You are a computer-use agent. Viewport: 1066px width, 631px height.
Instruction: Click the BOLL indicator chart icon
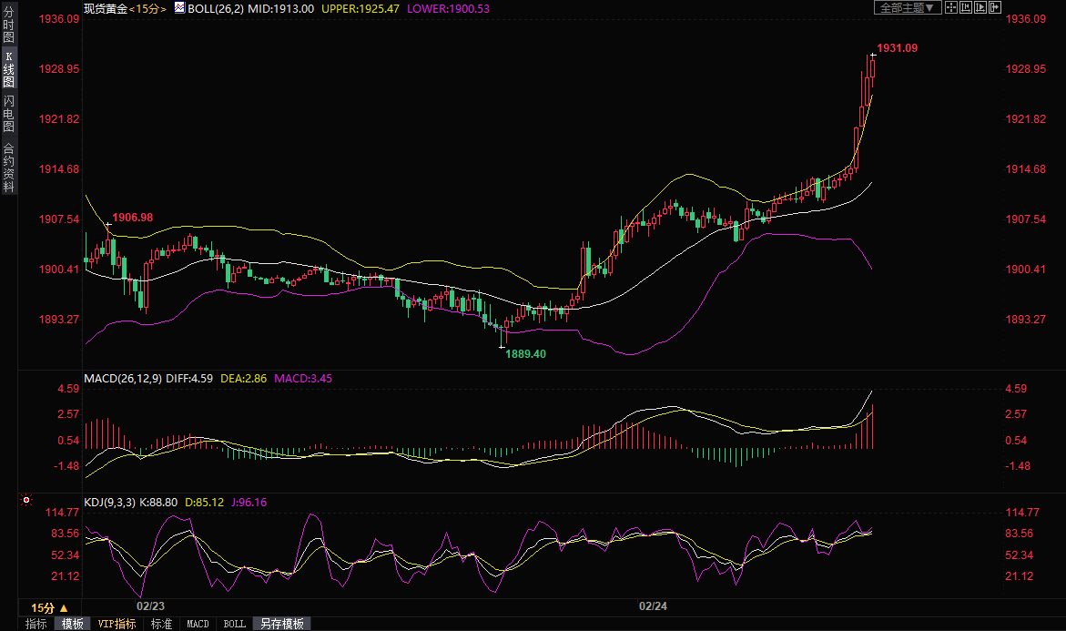178,7
